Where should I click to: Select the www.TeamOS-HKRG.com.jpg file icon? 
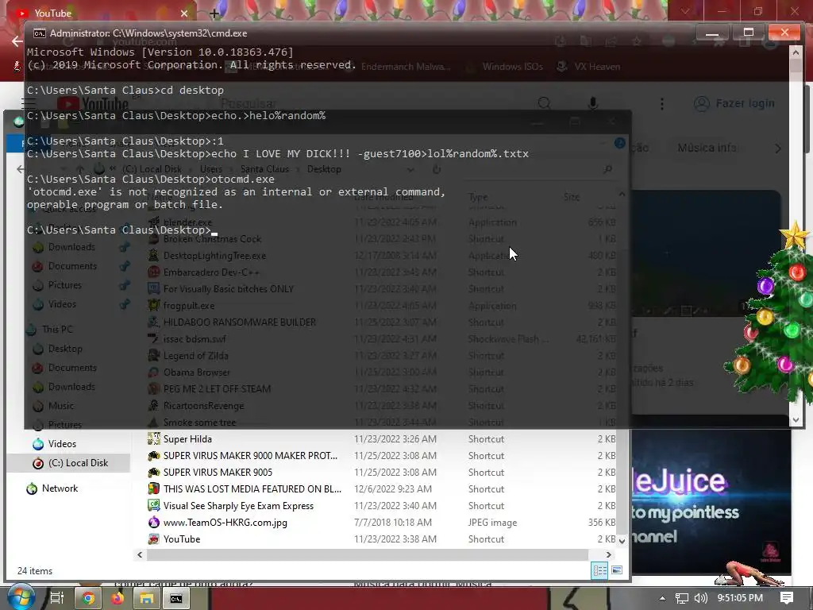153,523
